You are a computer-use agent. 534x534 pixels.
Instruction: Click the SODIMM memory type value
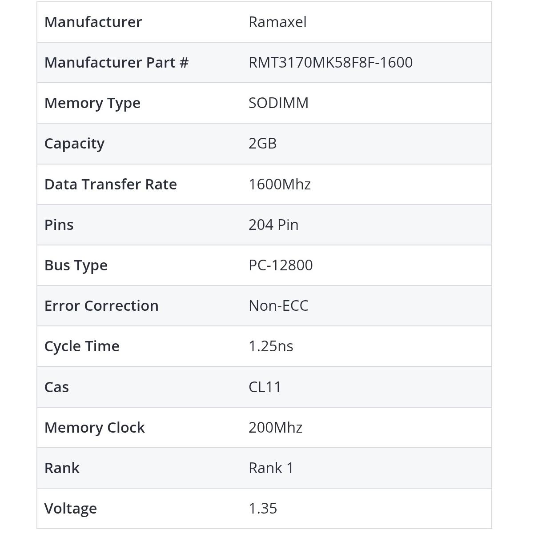(x=278, y=103)
